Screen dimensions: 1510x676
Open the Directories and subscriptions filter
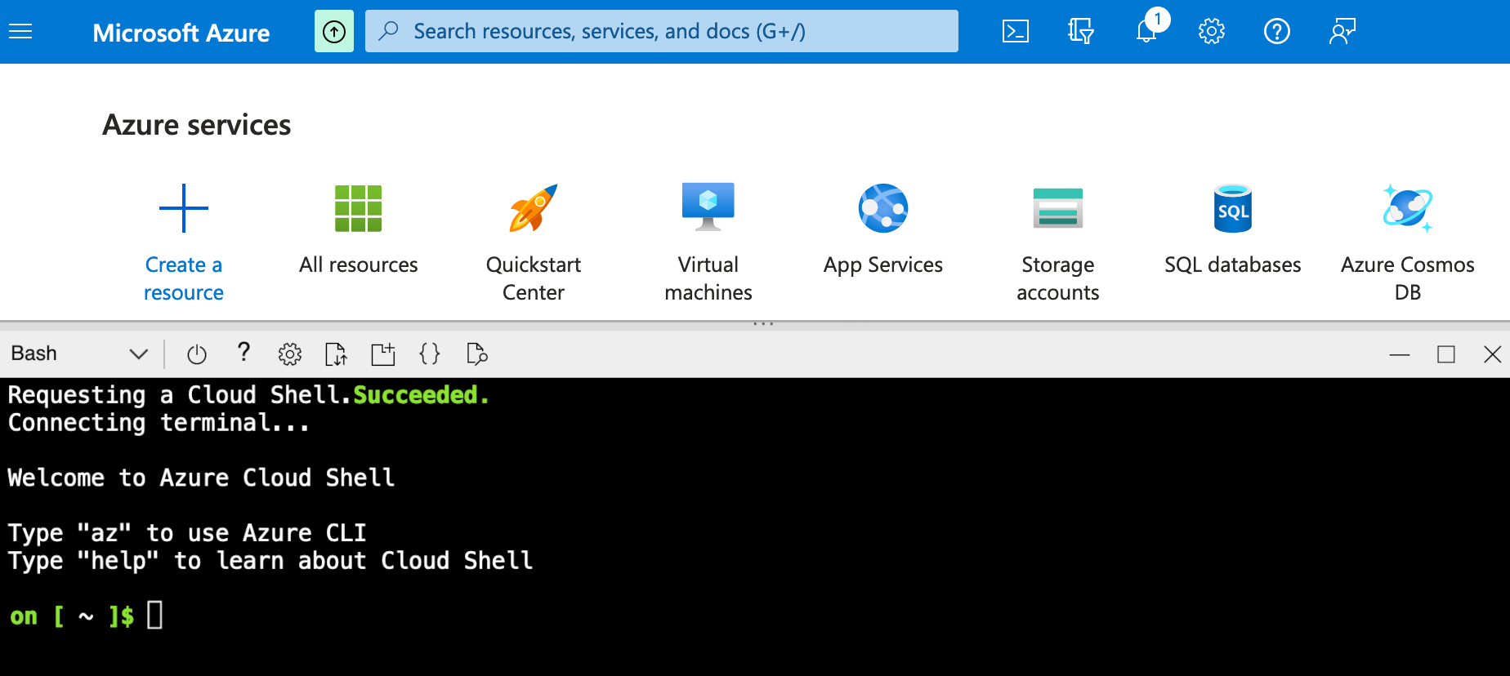pos(1080,32)
